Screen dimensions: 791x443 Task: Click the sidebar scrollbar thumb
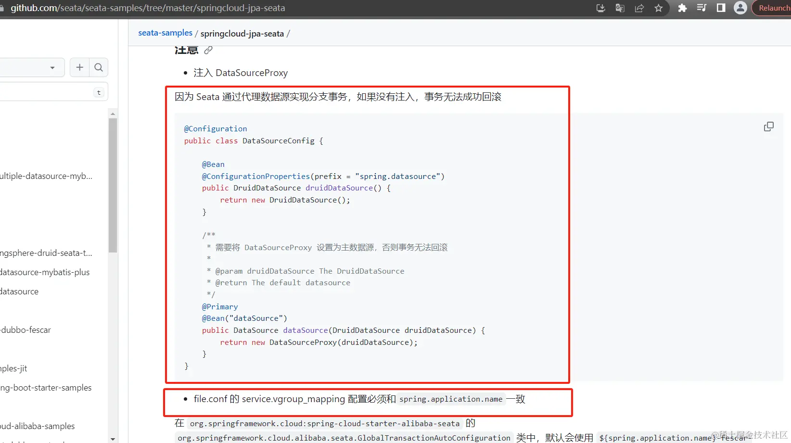pos(113,185)
